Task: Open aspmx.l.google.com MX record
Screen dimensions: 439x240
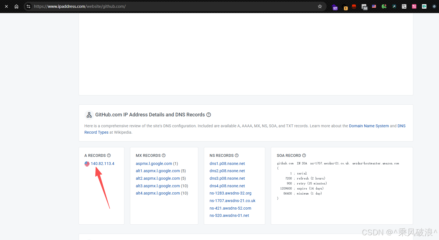Action: tap(154, 164)
